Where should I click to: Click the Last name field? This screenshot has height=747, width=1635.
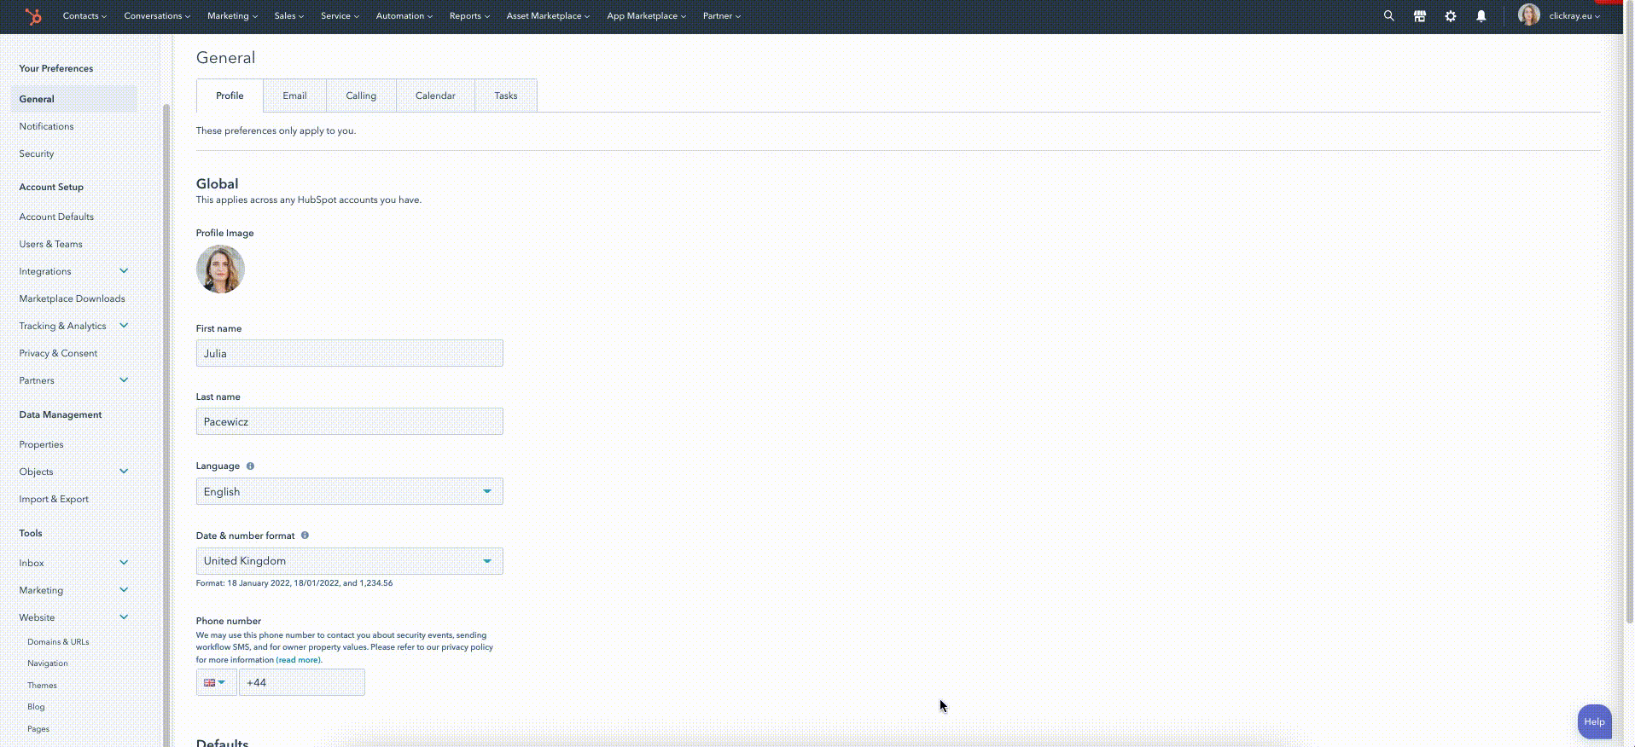(349, 421)
